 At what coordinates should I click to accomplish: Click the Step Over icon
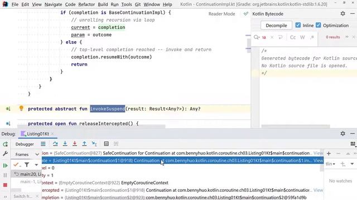point(55,144)
